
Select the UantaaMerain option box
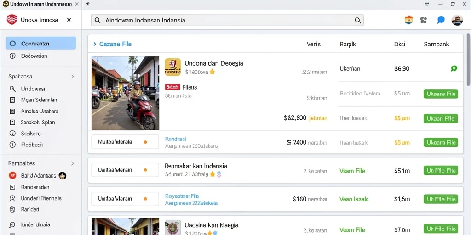(x=125, y=170)
